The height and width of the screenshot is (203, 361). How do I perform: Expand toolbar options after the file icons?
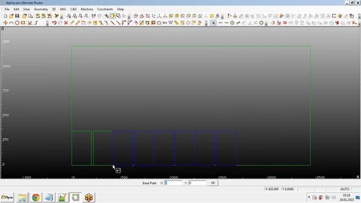[61, 16]
